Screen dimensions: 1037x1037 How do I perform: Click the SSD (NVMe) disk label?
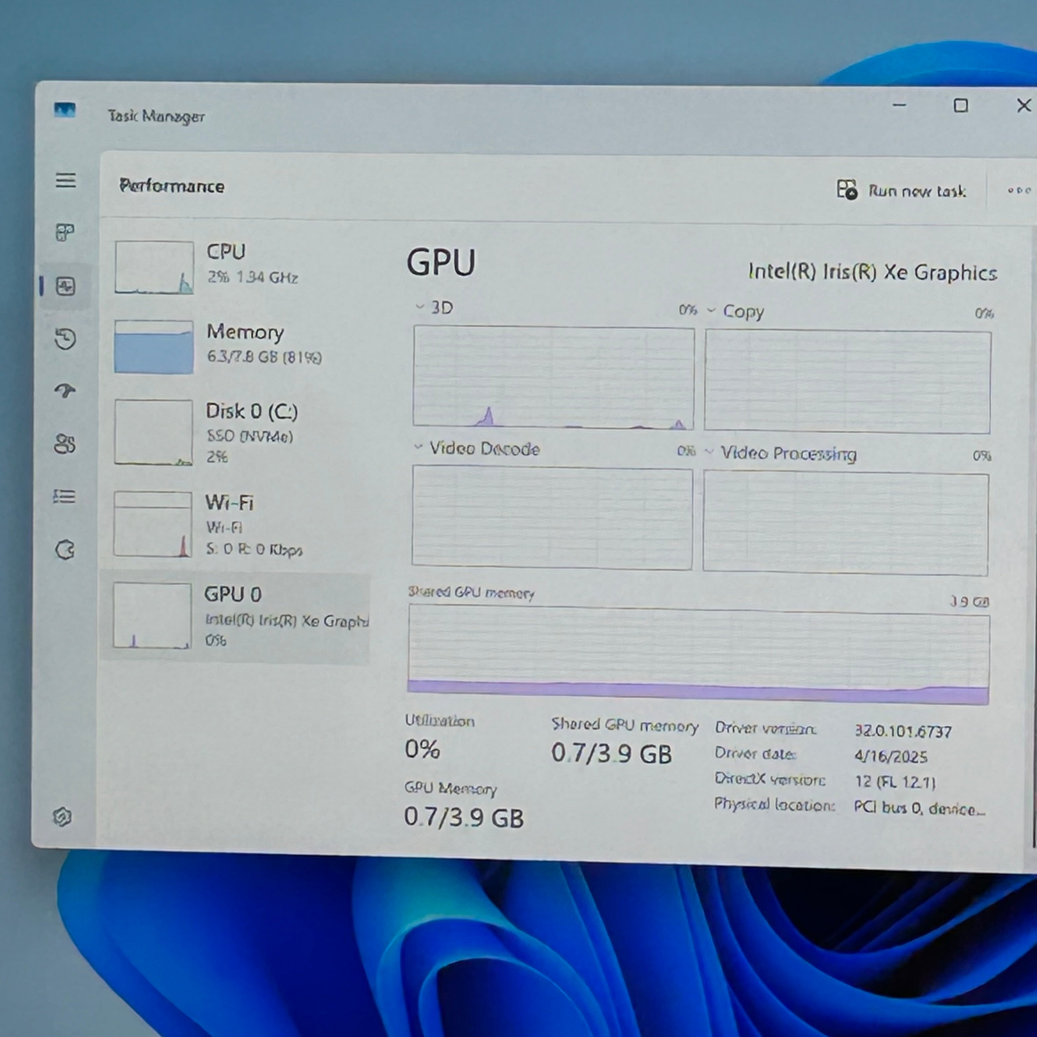click(250, 436)
